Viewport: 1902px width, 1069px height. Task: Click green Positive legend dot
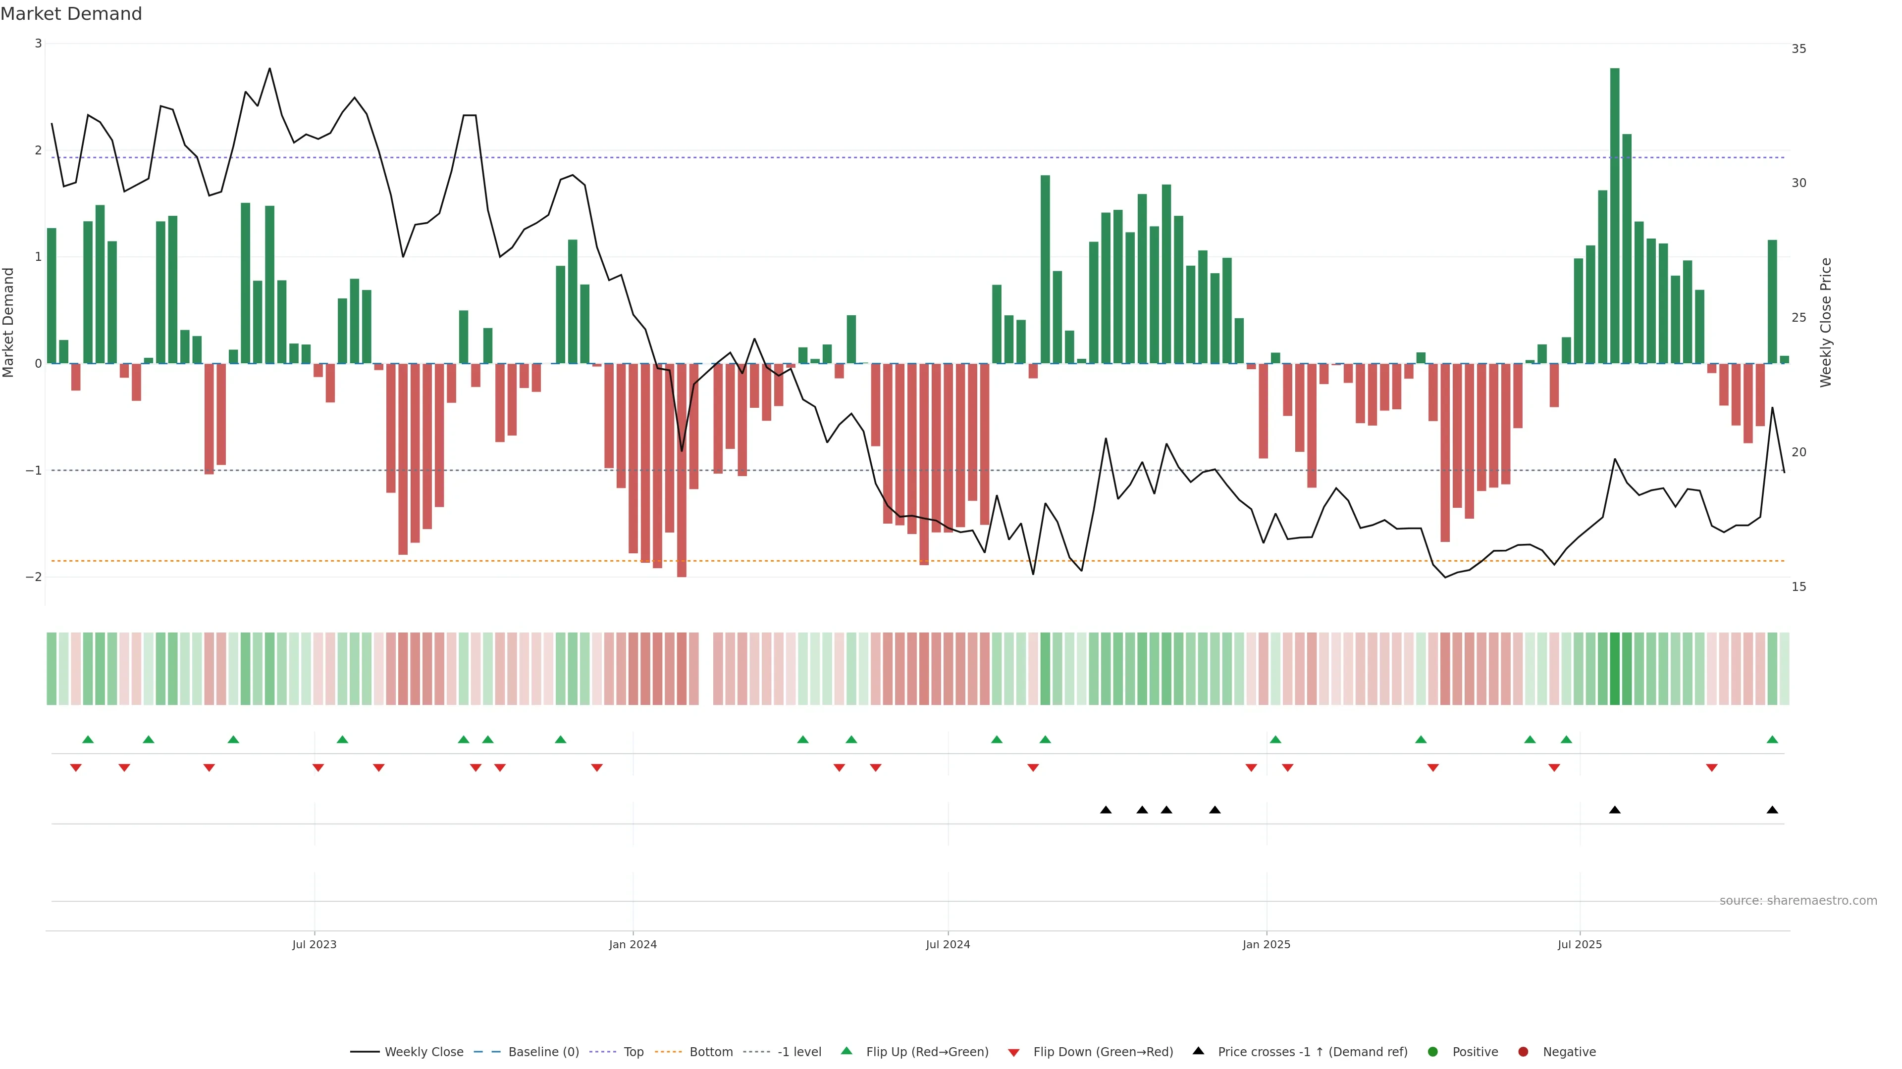point(1433,1052)
